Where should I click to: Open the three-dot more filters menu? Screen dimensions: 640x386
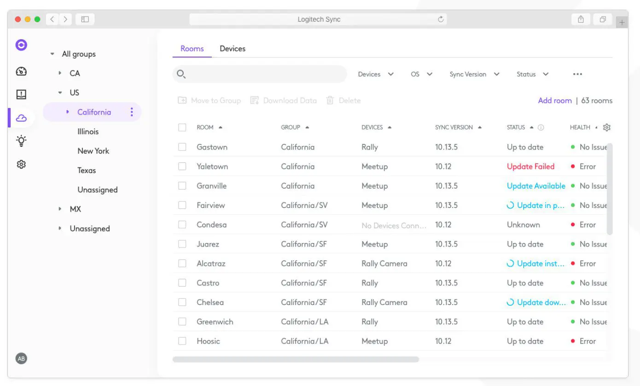(577, 74)
